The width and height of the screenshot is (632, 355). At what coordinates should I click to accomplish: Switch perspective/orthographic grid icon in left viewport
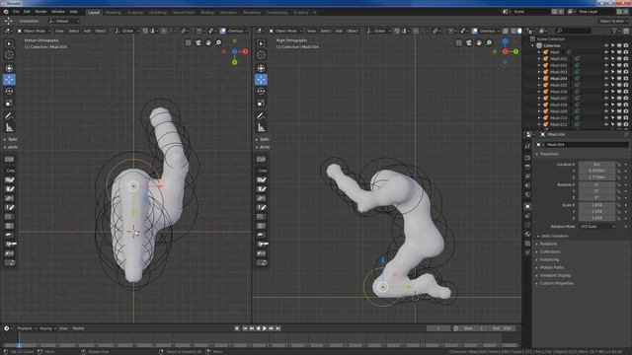pyautogui.click(x=189, y=42)
